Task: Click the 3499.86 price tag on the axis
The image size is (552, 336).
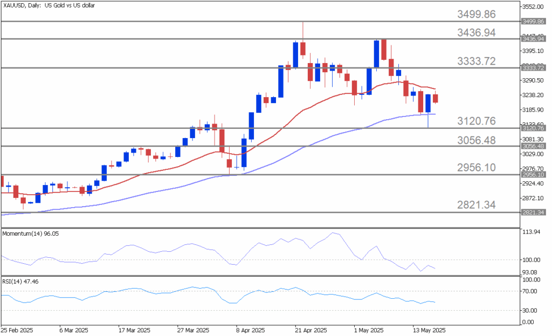Action: (533, 22)
